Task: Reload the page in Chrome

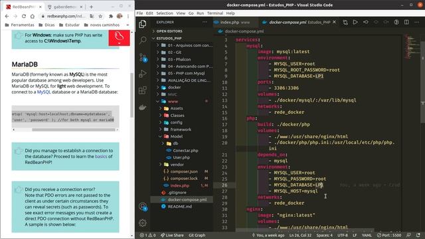Action: [24, 16]
